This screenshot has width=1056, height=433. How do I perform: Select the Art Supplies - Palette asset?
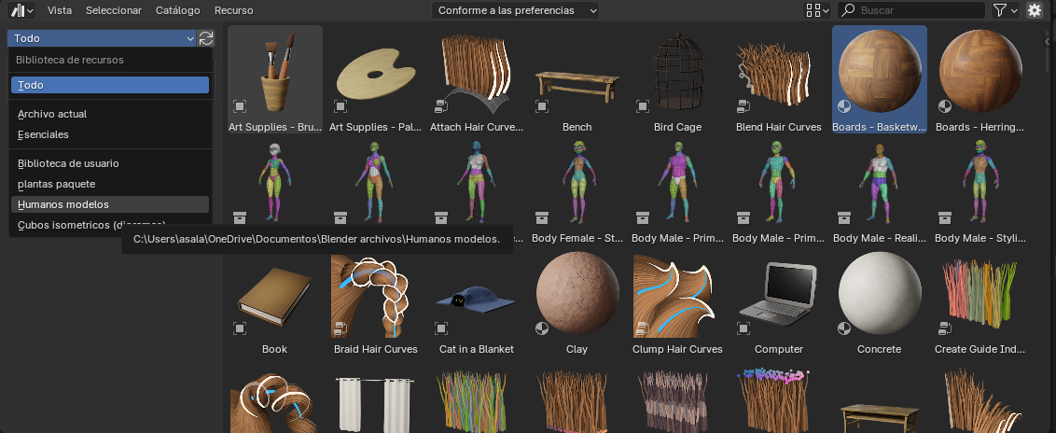coord(376,79)
